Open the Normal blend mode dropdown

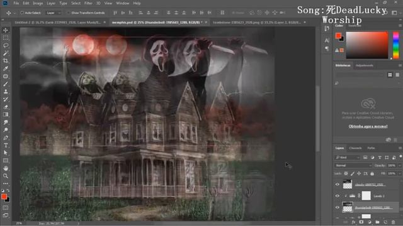(353, 166)
